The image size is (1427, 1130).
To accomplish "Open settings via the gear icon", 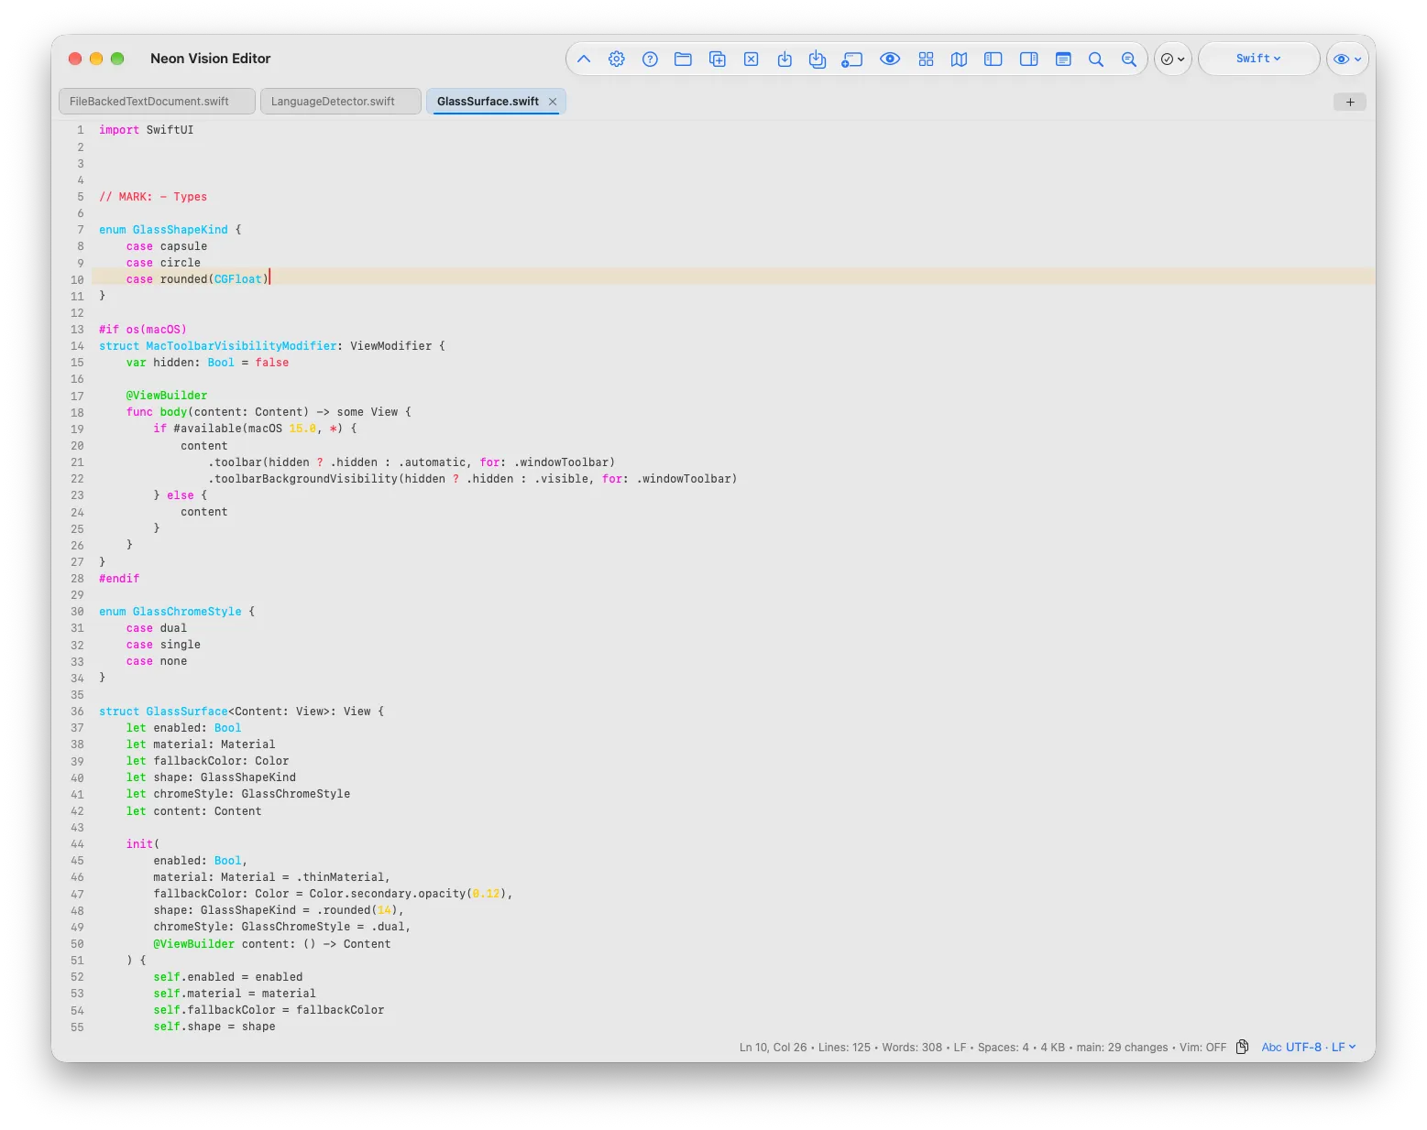I will [x=617, y=59].
